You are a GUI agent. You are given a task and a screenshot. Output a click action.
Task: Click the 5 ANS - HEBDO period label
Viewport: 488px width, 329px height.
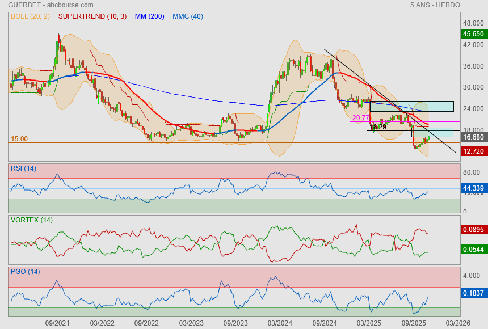[435, 5]
